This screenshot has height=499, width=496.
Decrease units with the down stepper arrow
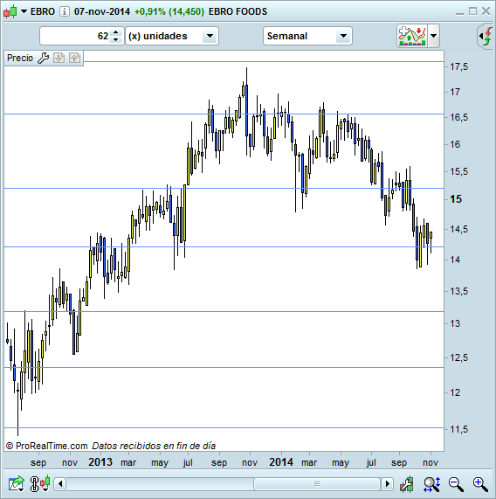coord(116,40)
